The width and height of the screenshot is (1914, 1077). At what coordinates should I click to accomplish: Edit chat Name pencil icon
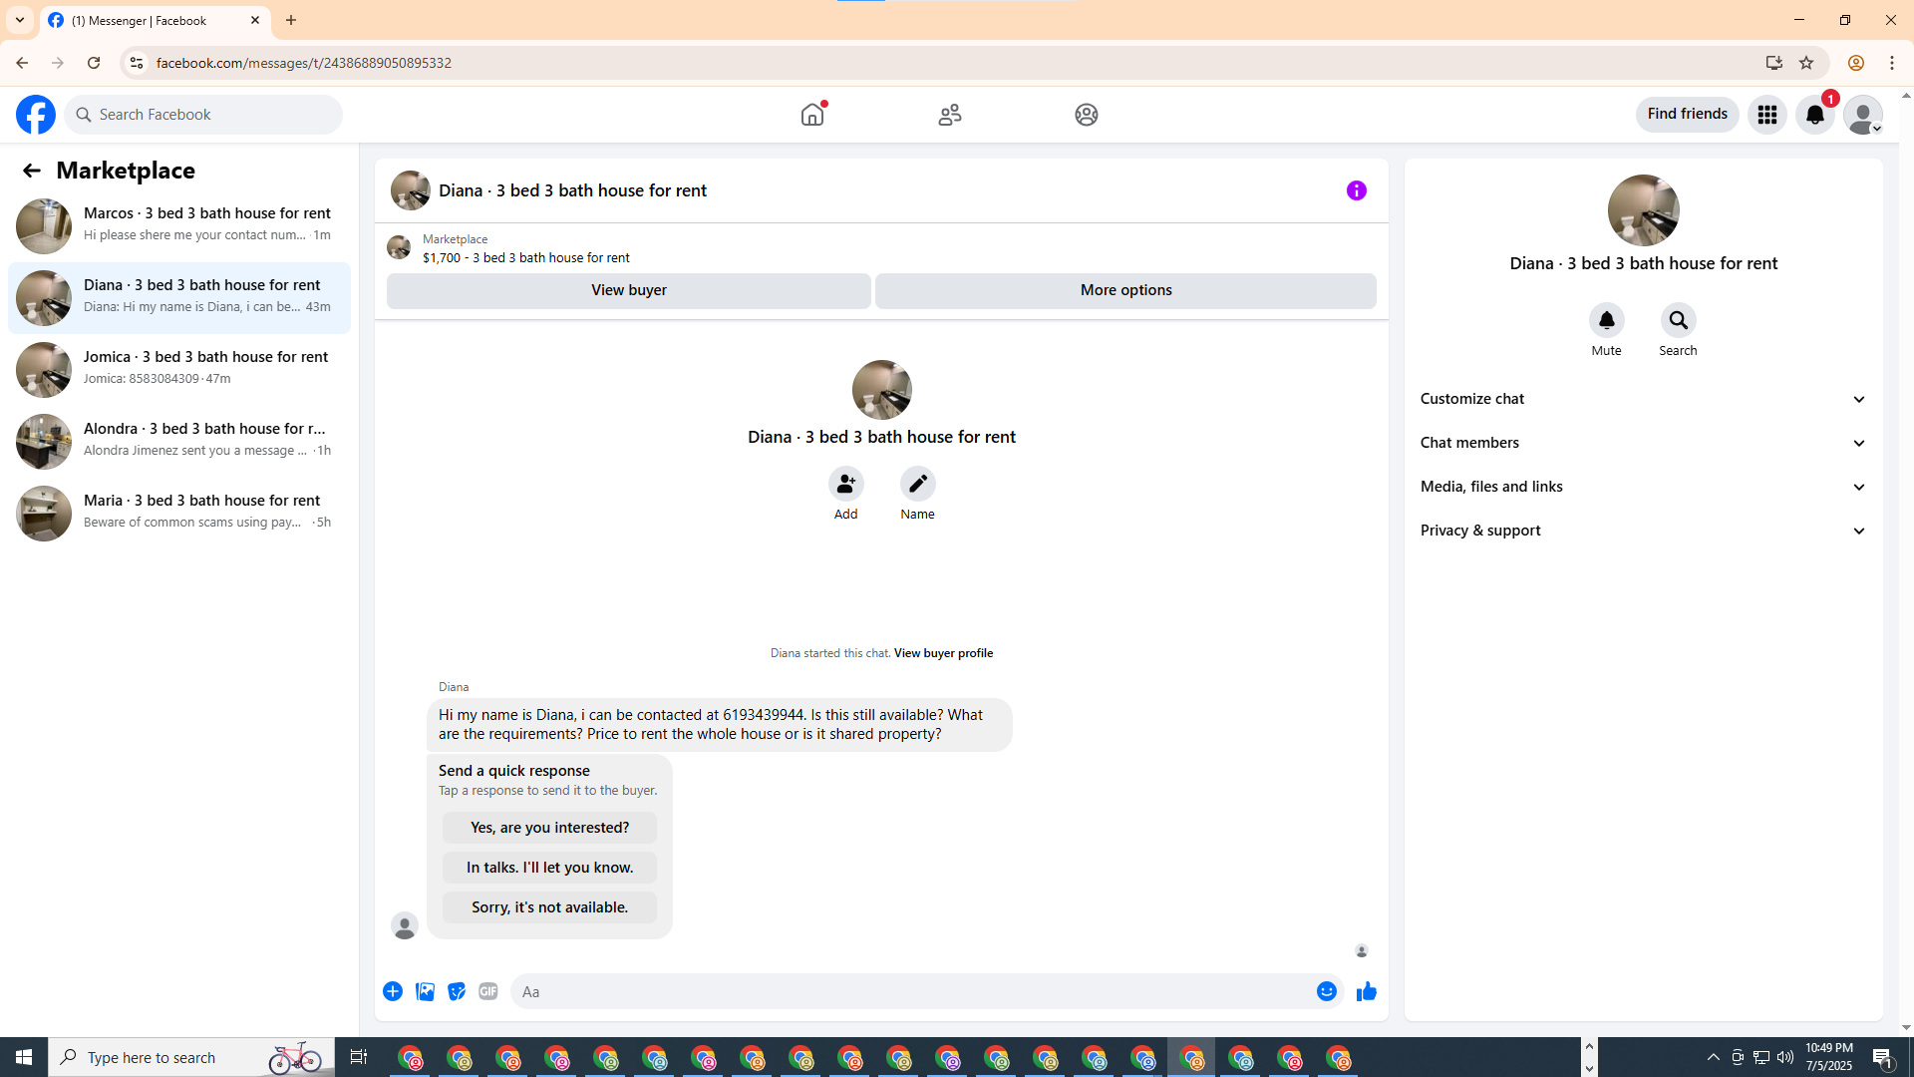(917, 485)
